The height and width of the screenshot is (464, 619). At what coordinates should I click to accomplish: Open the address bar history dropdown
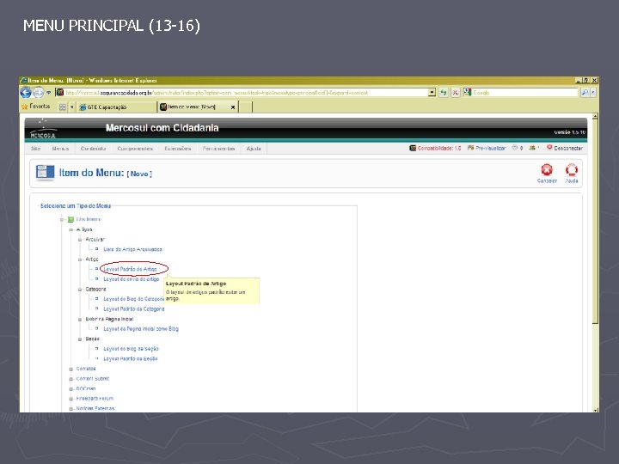point(432,92)
